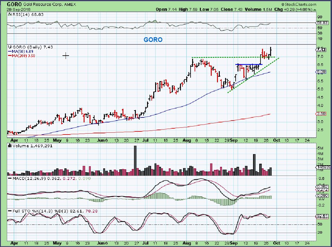The image size is (332, 247).
Task: Click the GORO (Daily) 7.43 legend text
Action: (x=33, y=47)
